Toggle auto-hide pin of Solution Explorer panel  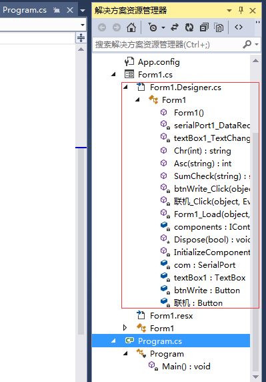pyautogui.click(x=241, y=10)
